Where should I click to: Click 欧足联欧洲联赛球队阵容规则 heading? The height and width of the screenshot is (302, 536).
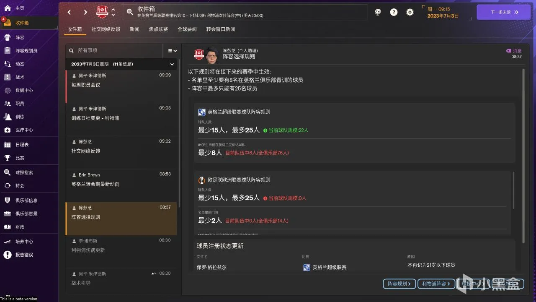point(239,180)
